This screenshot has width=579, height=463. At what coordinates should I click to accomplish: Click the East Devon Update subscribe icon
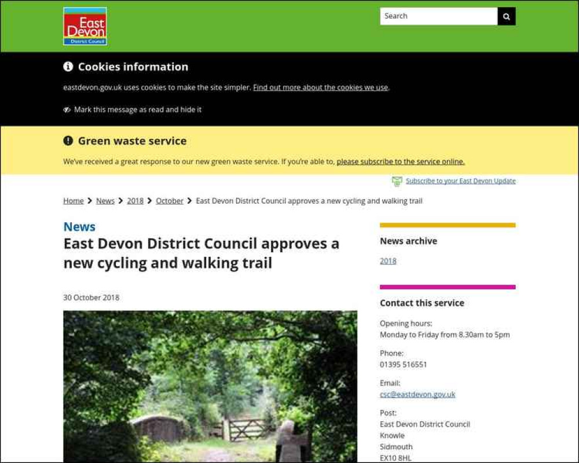pos(397,181)
